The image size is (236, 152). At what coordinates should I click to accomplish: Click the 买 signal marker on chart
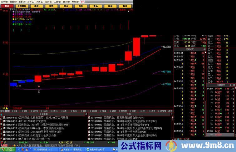[39, 91]
